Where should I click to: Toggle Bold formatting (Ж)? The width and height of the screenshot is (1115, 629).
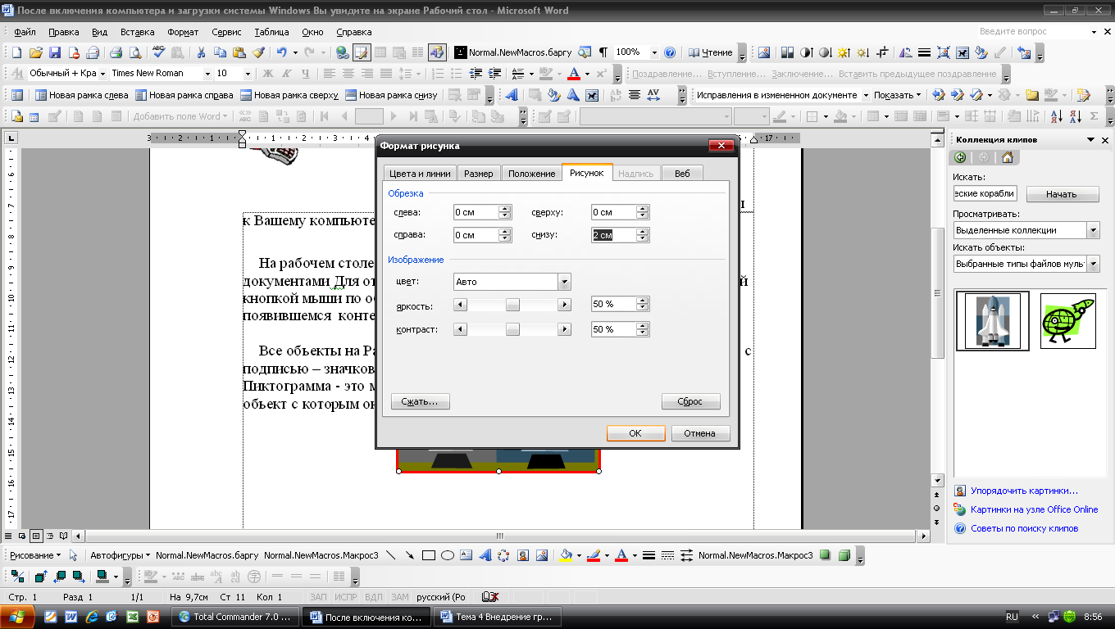(x=267, y=74)
